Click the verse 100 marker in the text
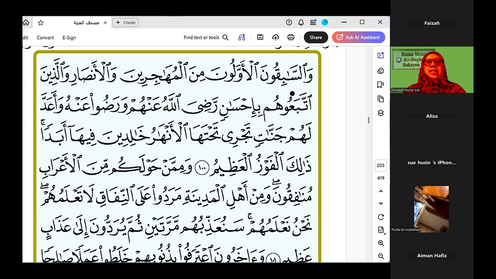496x279 pixels. pos(202,168)
